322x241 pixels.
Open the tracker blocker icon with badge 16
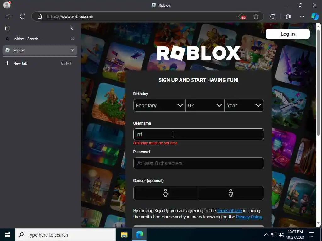coord(242,16)
